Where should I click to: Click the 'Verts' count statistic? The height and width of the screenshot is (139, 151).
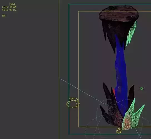coord(9,10)
